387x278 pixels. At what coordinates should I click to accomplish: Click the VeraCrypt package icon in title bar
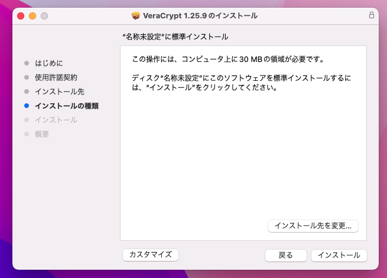pyautogui.click(x=135, y=15)
